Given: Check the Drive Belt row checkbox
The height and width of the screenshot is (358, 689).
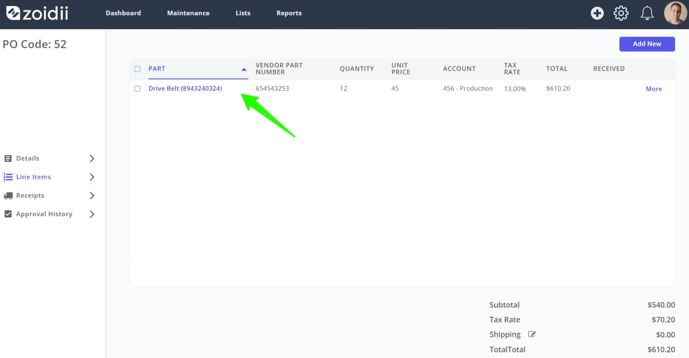Looking at the screenshot, I should tap(137, 89).
